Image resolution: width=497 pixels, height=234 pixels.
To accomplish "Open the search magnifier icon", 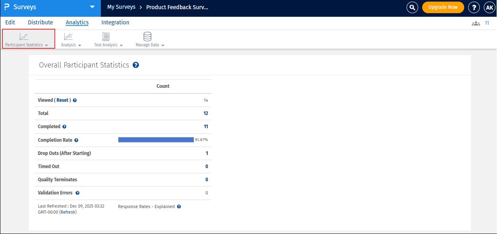I will tap(412, 7).
